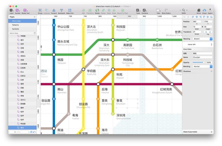This screenshot has width=222, height=146.
Task: Click the Opacity 100% value field
Action: coord(209,62)
